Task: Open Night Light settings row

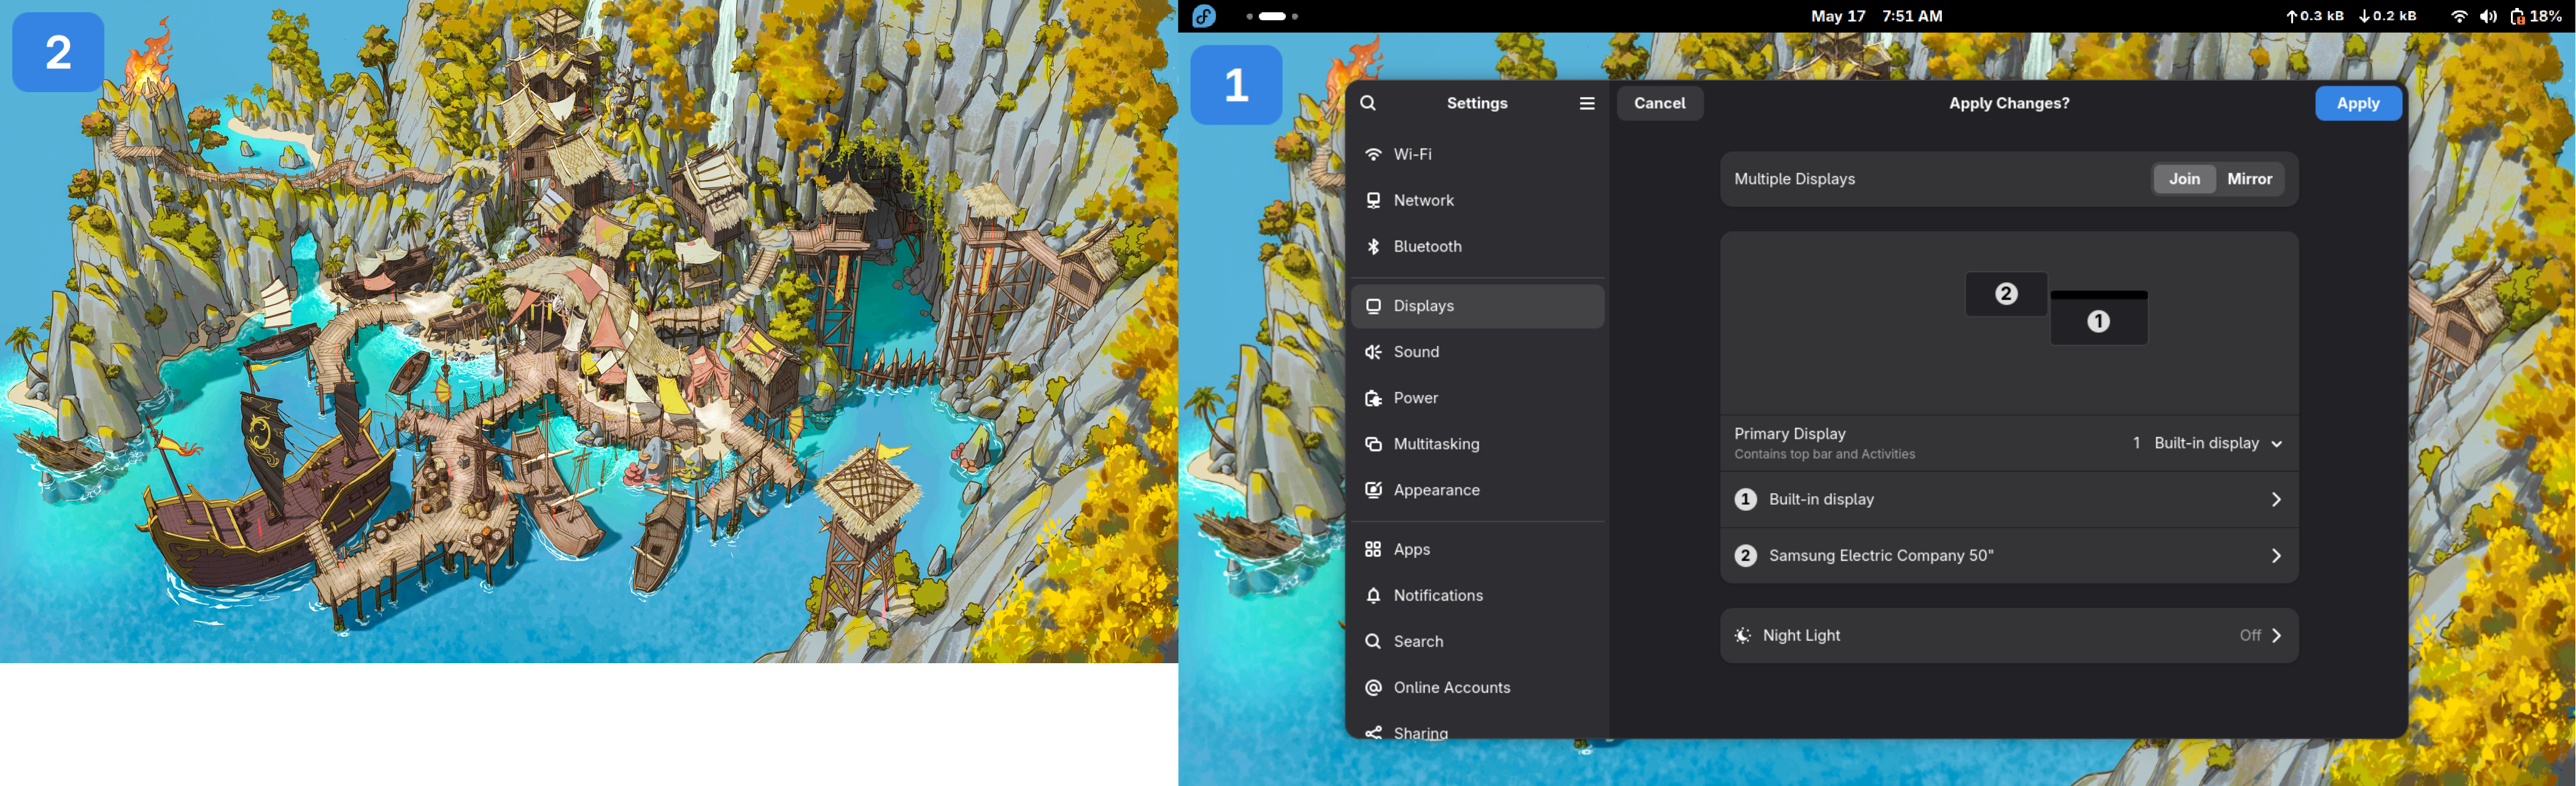Action: 2009,636
